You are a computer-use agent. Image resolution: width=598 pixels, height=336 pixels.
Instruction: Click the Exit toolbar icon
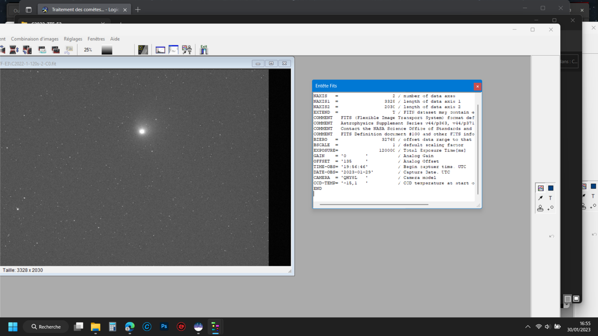(x=204, y=49)
